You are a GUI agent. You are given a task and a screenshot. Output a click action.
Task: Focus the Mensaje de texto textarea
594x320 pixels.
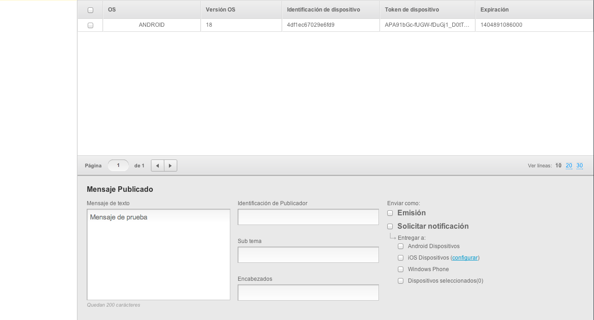[x=158, y=255]
